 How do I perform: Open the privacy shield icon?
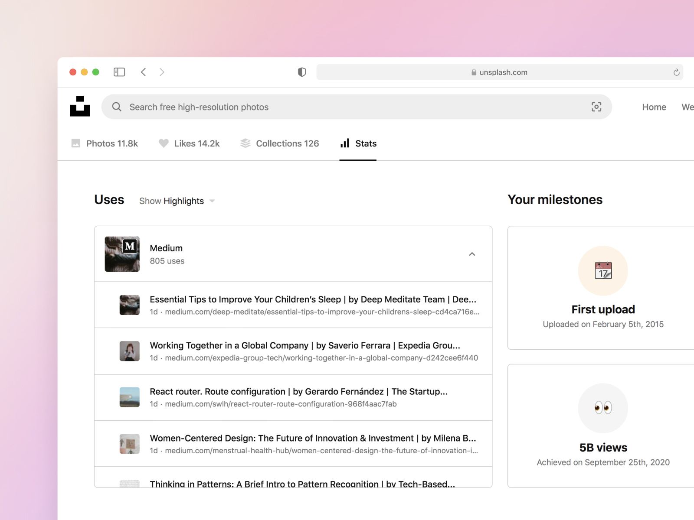click(302, 72)
